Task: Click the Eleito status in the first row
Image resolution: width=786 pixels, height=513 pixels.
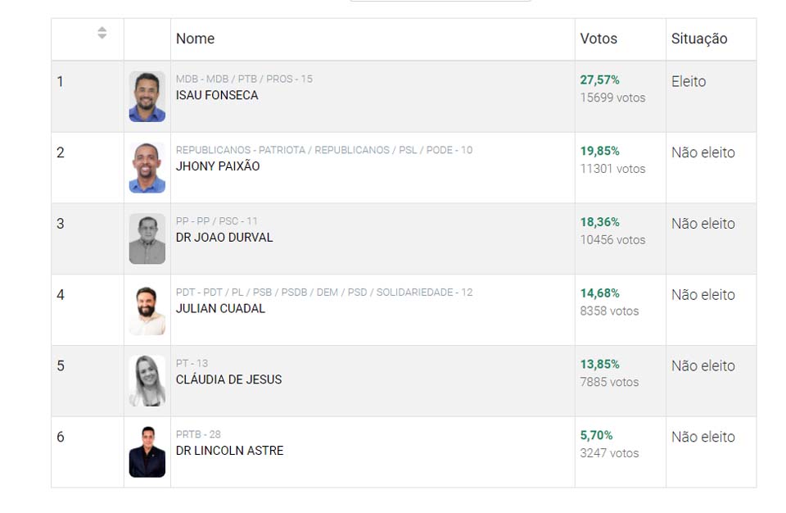Action: tap(688, 82)
